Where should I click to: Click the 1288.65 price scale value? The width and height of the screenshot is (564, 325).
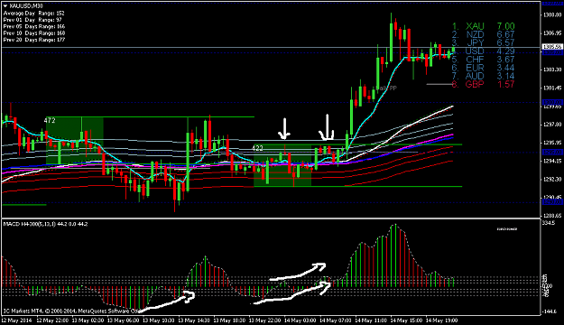point(552,216)
